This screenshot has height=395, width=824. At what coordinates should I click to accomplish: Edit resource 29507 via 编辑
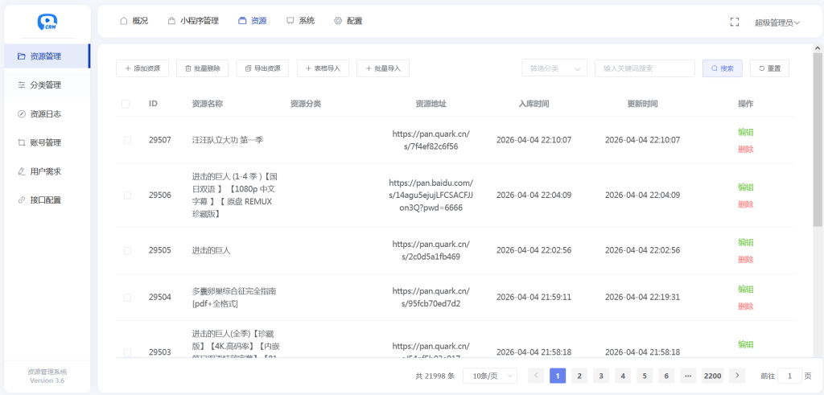[746, 132]
